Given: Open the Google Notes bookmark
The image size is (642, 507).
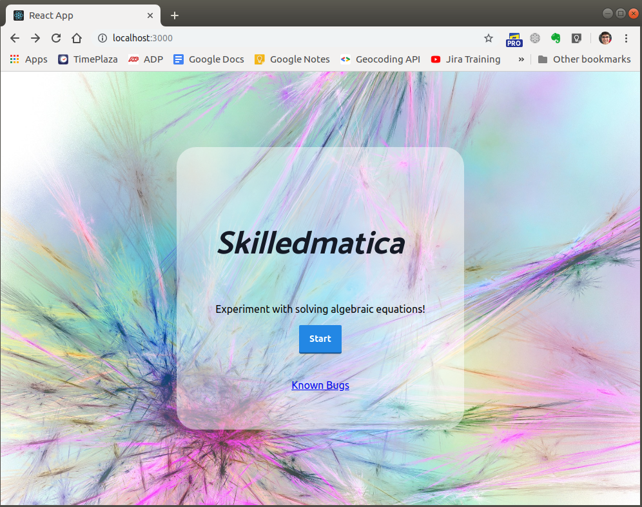Looking at the screenshot, I should [292, 59].
